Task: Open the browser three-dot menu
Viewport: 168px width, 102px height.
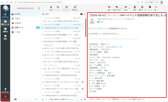Action: click(166, 2)
